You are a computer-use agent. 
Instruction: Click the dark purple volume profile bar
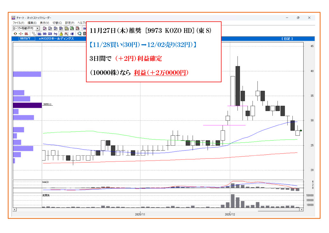(27, 105)
